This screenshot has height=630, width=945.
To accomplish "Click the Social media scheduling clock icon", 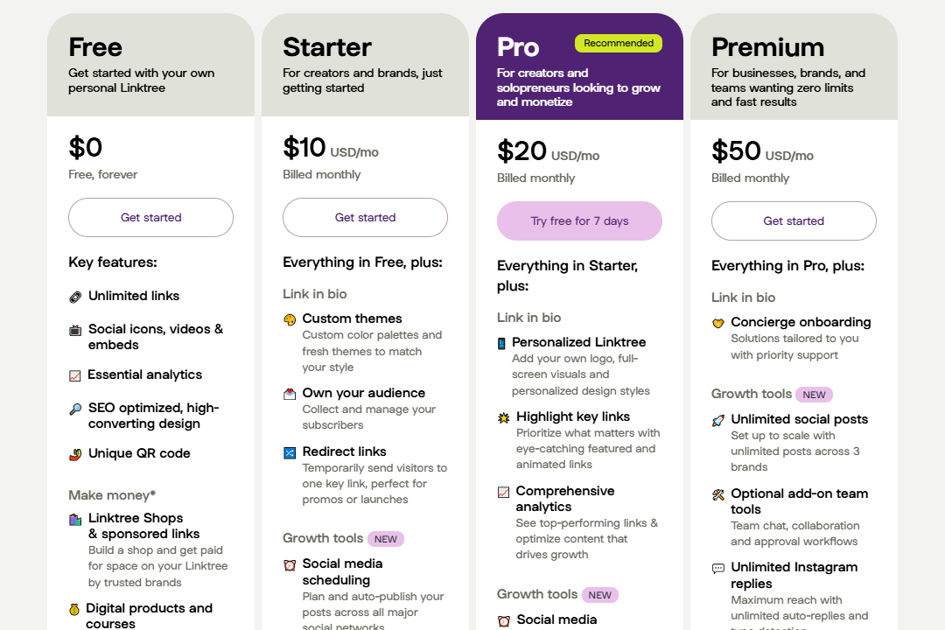I will pos(290,565).
